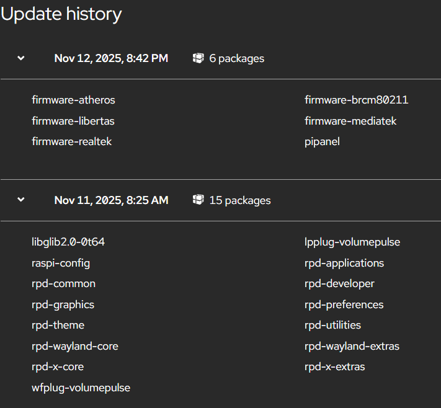Click the package icon beside 15 packages

198,200
